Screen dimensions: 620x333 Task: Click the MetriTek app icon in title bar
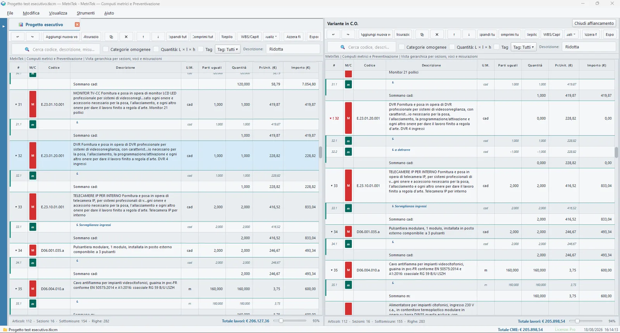pyautogui.click(x=3, y=3)
